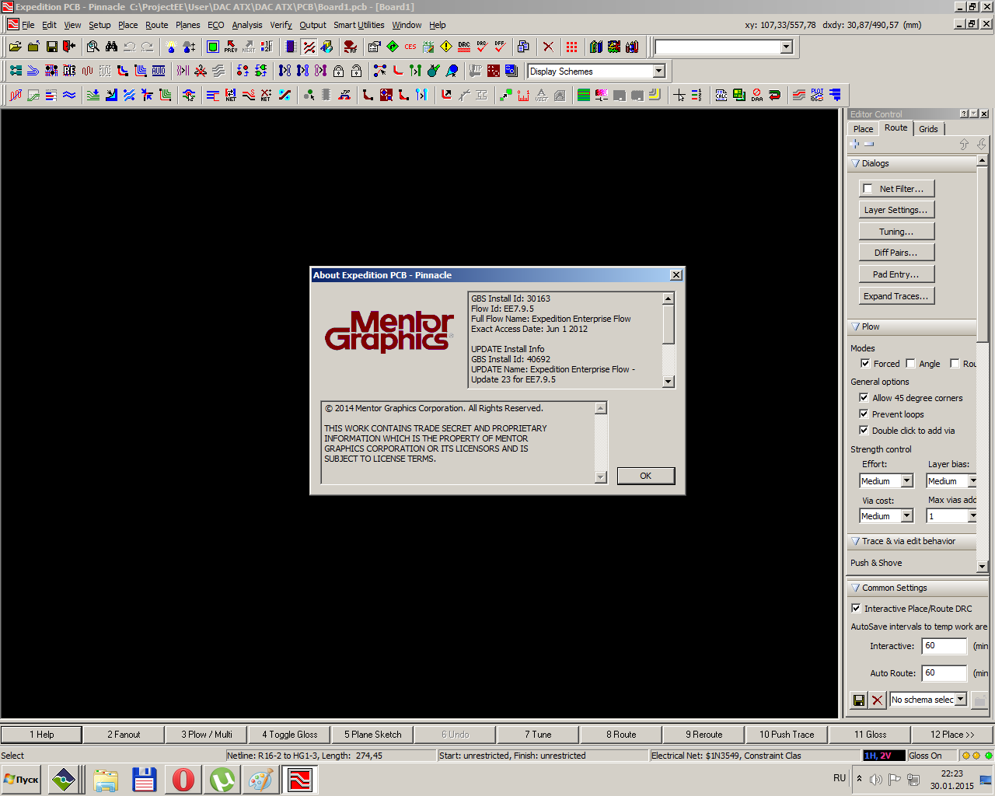
Task: Toggle Double click to add via
Action: (x=864, y=430)
